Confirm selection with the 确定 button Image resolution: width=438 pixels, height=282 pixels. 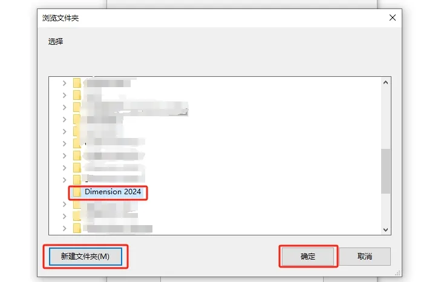[x=308, y=257]
